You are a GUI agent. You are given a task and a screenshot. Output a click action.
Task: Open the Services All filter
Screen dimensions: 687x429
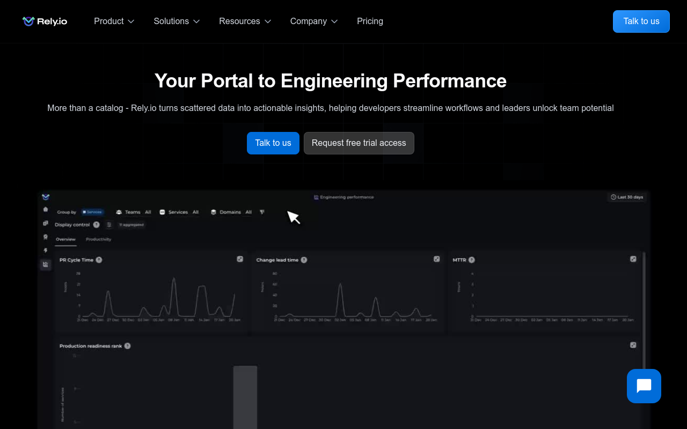[x=179, y=212]
